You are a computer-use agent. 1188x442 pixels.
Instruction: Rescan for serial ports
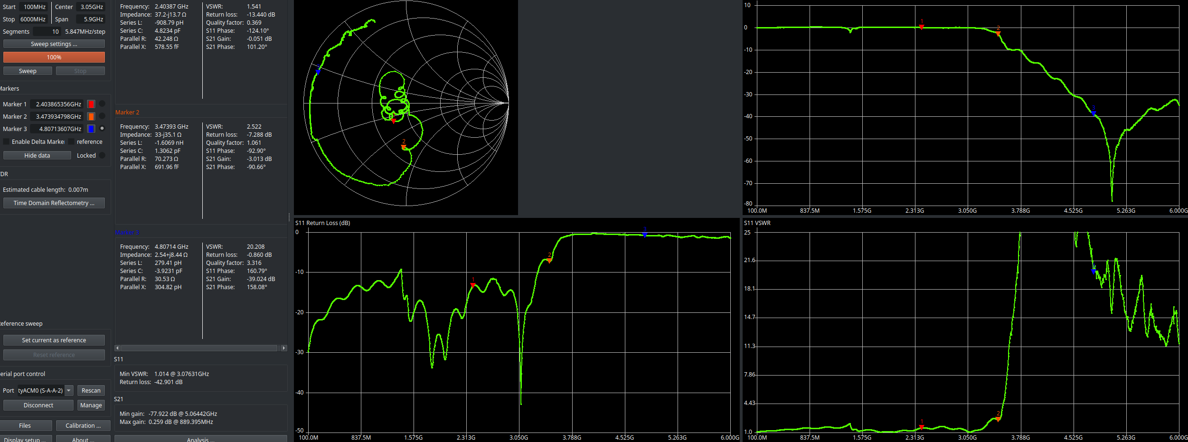pyautogui.click(x=91, y=390)
